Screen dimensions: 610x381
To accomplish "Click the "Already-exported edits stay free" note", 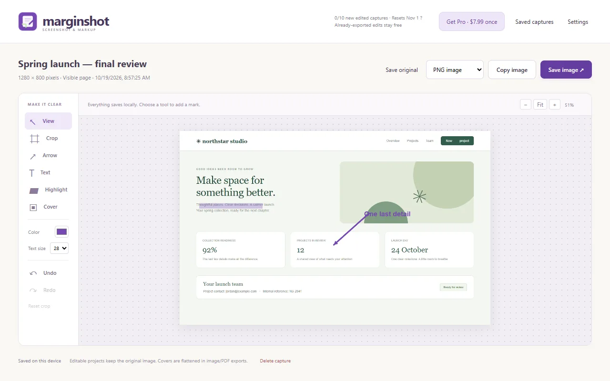I will [368, 25].
